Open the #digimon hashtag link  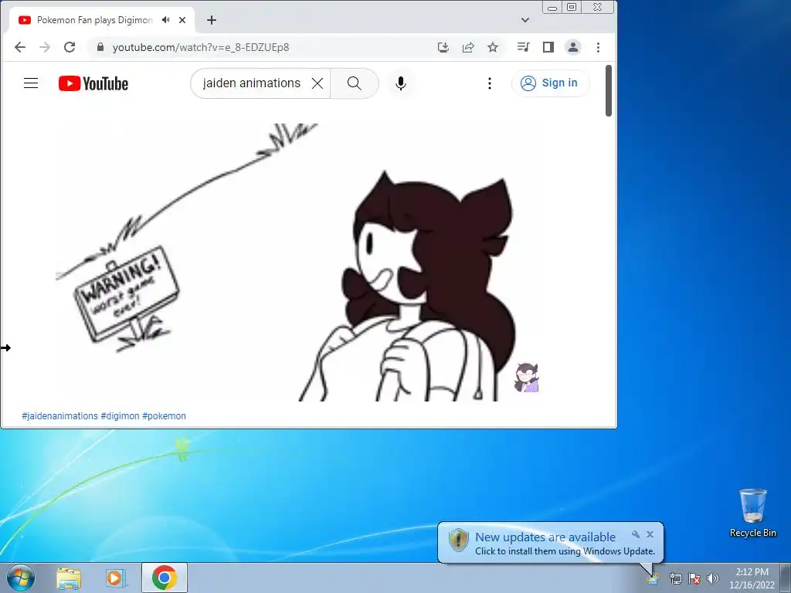point(120,416)
